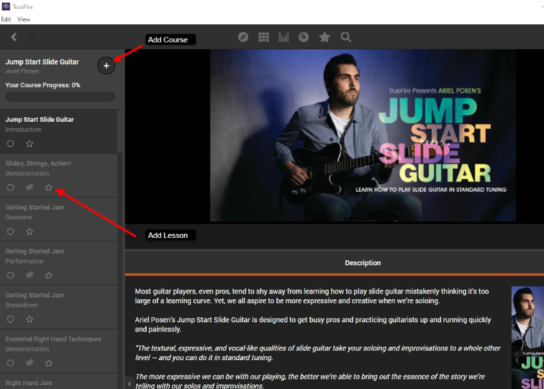The image size is (544, 389).
Task: Open the View menu
Action: click(x=24, y=19)
